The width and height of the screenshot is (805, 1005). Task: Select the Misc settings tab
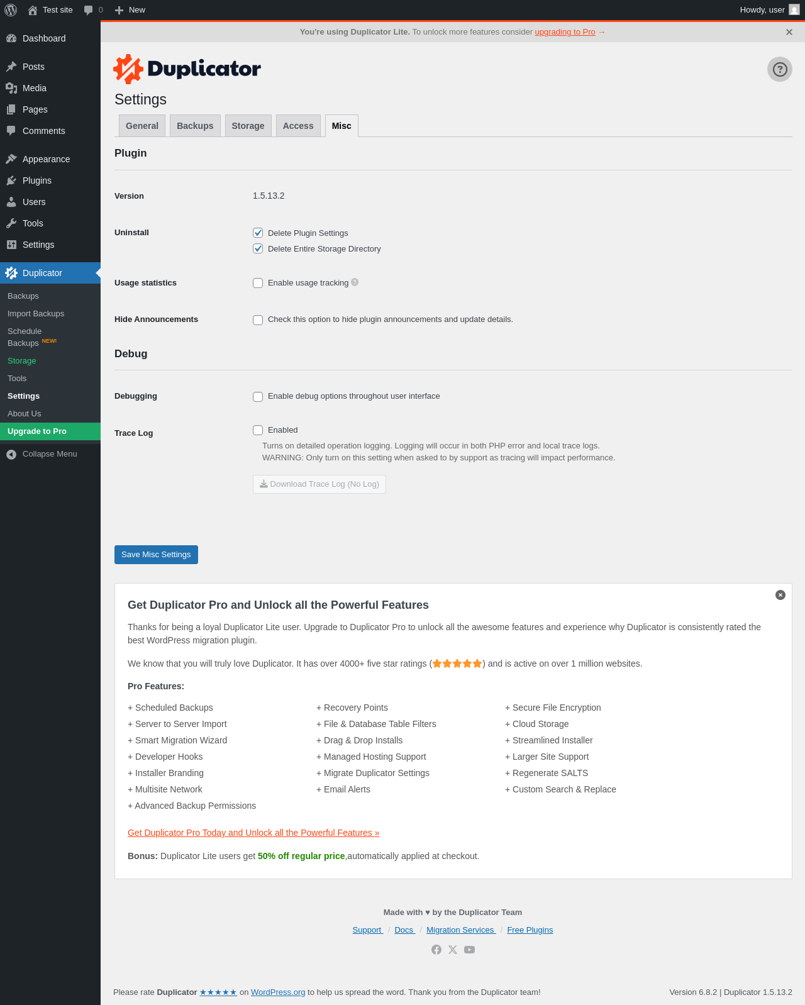(341, 126)
